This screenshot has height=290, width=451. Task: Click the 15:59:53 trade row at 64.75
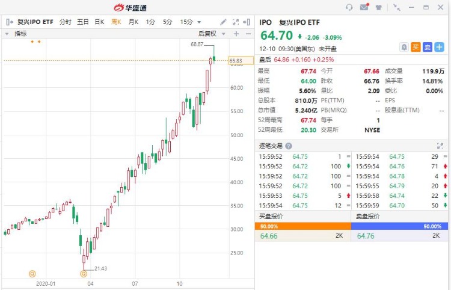click(304, 196)
